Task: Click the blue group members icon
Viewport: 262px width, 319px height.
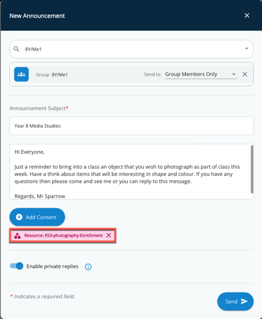Action: (x=21, y=74)
